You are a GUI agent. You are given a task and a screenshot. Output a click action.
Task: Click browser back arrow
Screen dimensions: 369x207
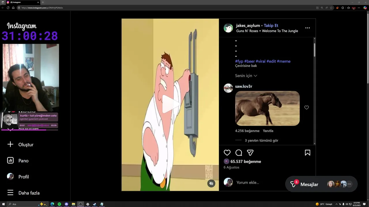[x=3, y=8]
